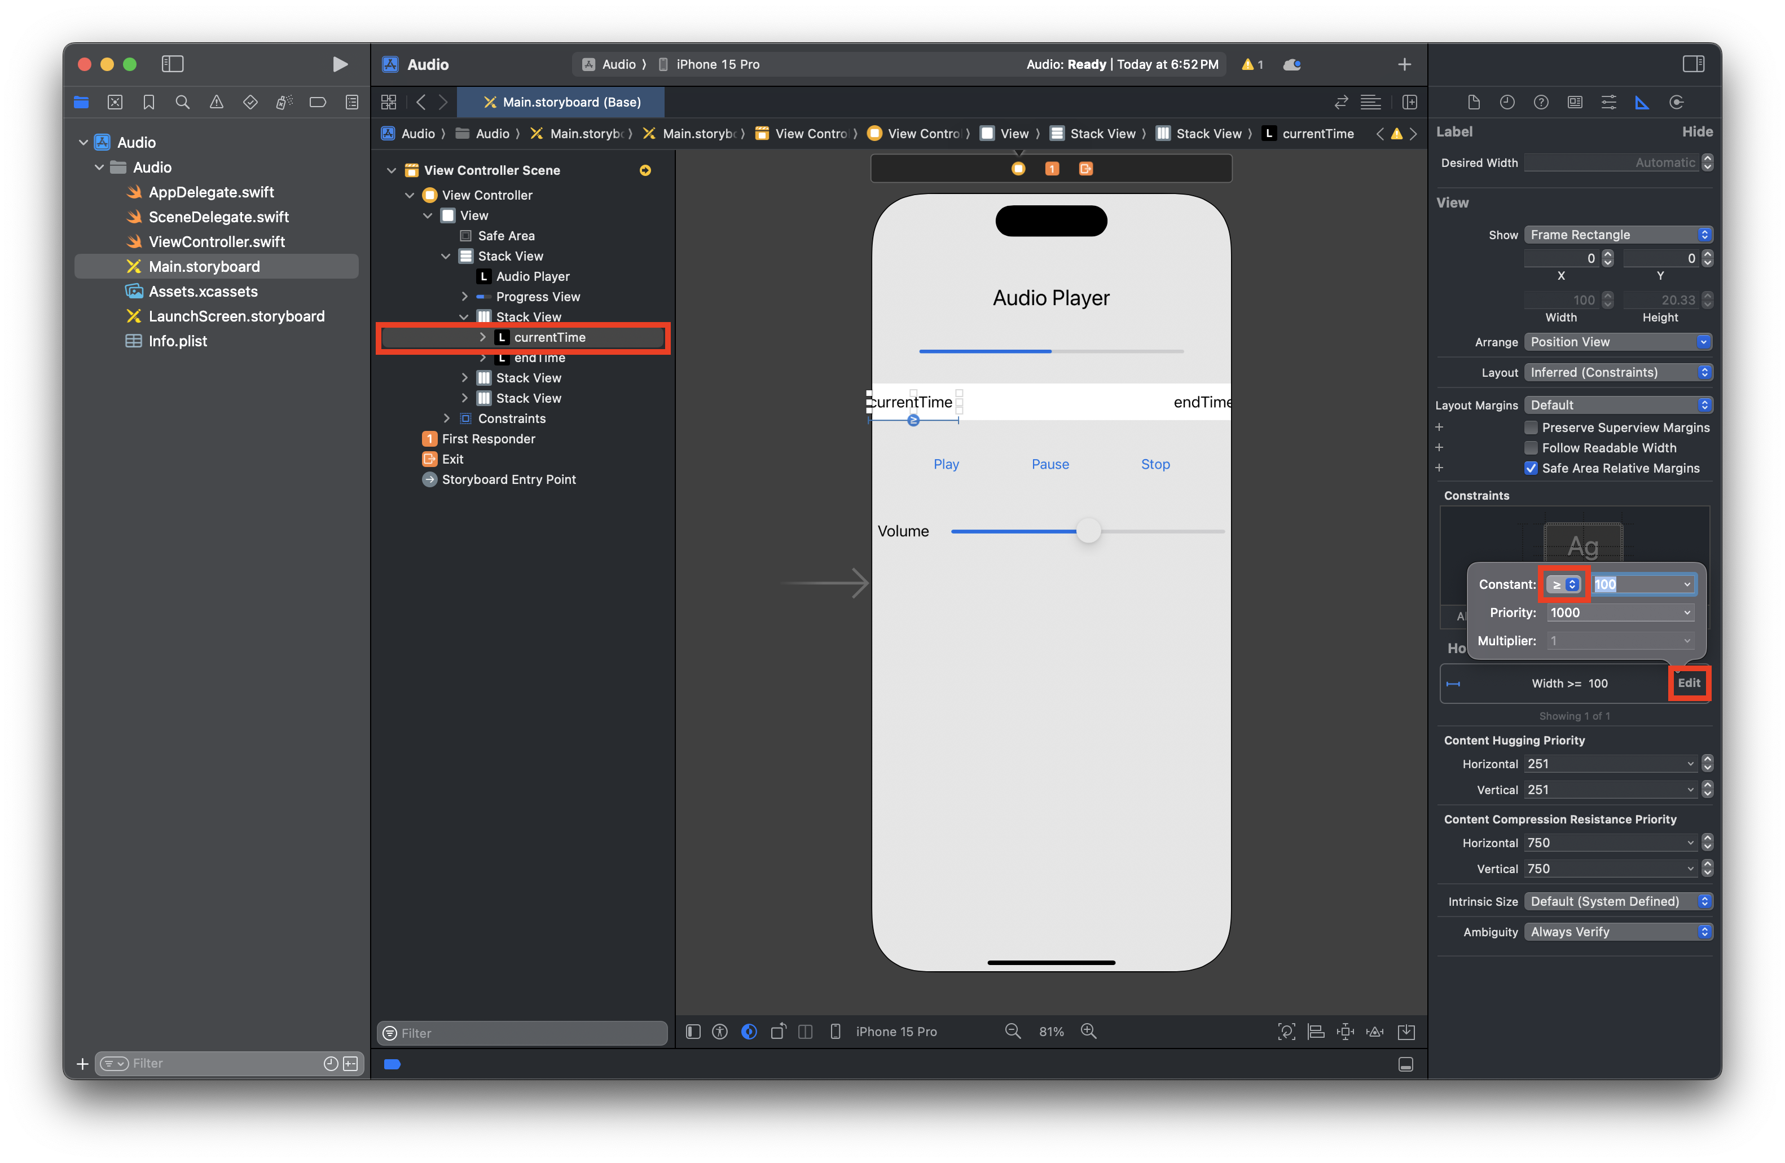Expand the Progress View outline item

(464, 297)
